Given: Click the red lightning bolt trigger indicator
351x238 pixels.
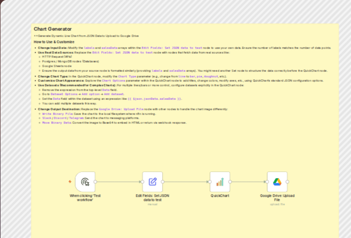Looking at the screenshot, I should 70,182.
